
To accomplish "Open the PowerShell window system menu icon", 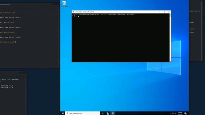I will (73, 12).
